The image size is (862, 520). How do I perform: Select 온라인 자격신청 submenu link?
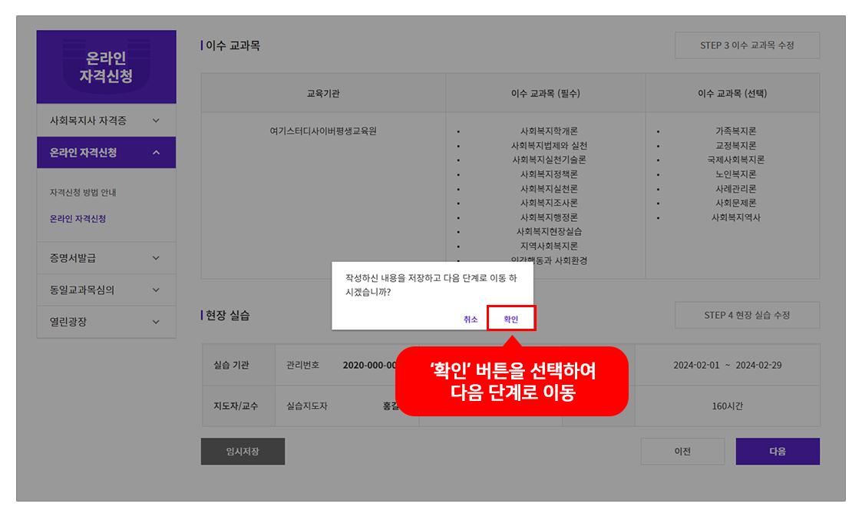pos(78,219)
